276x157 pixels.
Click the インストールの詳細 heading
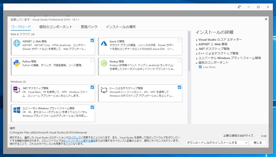click(214, 32)
